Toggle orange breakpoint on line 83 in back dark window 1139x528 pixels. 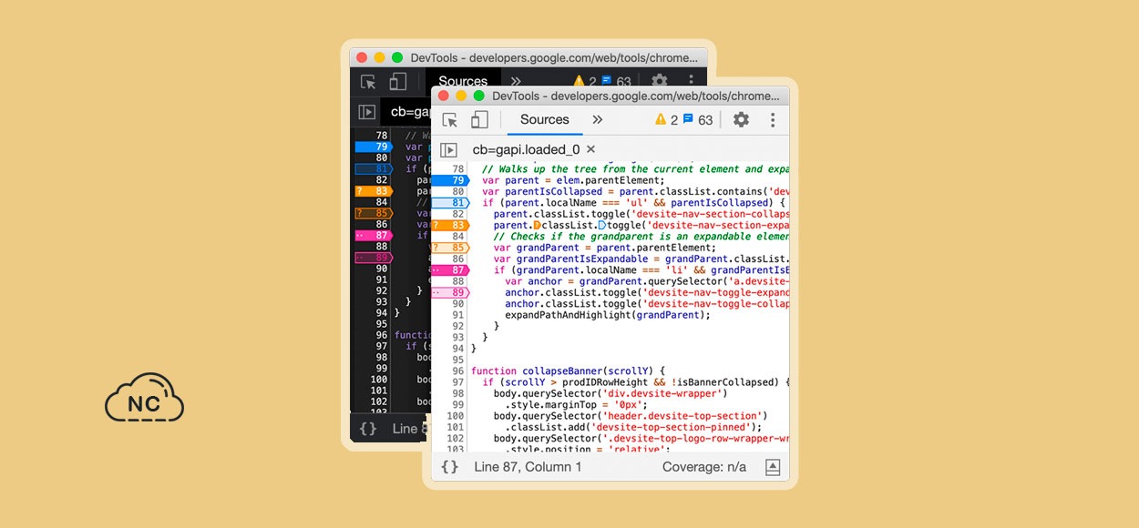374,191
